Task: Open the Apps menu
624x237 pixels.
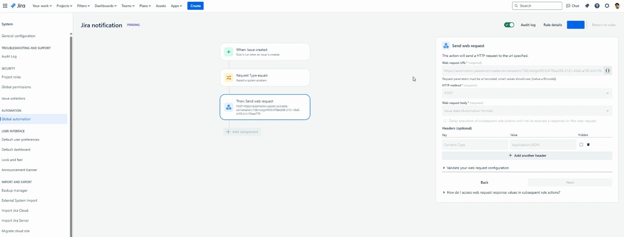Action: 176,6
